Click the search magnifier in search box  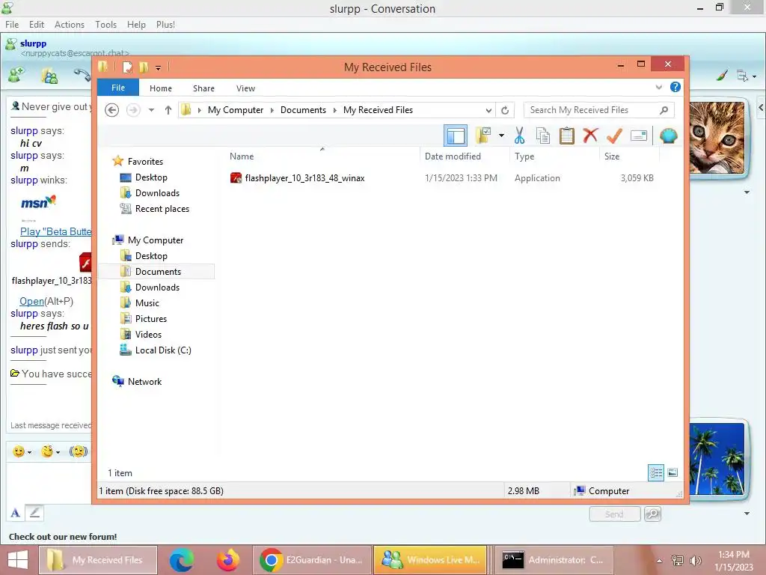pyautogui.click(x=664, y=110)
